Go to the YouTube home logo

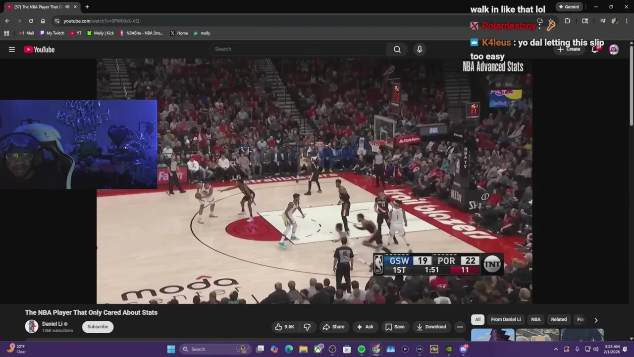(39, 49)
